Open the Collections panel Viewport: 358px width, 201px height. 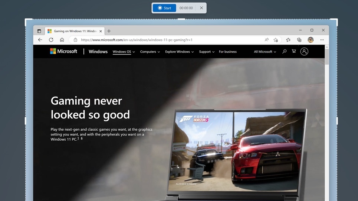299,40
